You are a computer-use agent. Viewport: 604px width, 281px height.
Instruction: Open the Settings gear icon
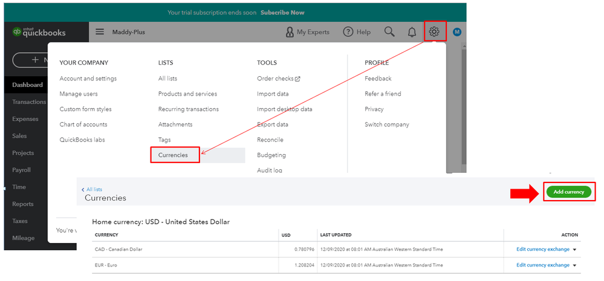click(434, 31)
